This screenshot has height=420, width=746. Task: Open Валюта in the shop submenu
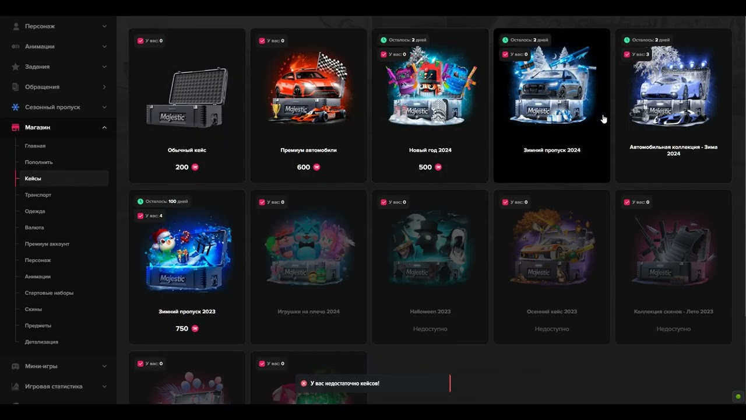[34, 228]
